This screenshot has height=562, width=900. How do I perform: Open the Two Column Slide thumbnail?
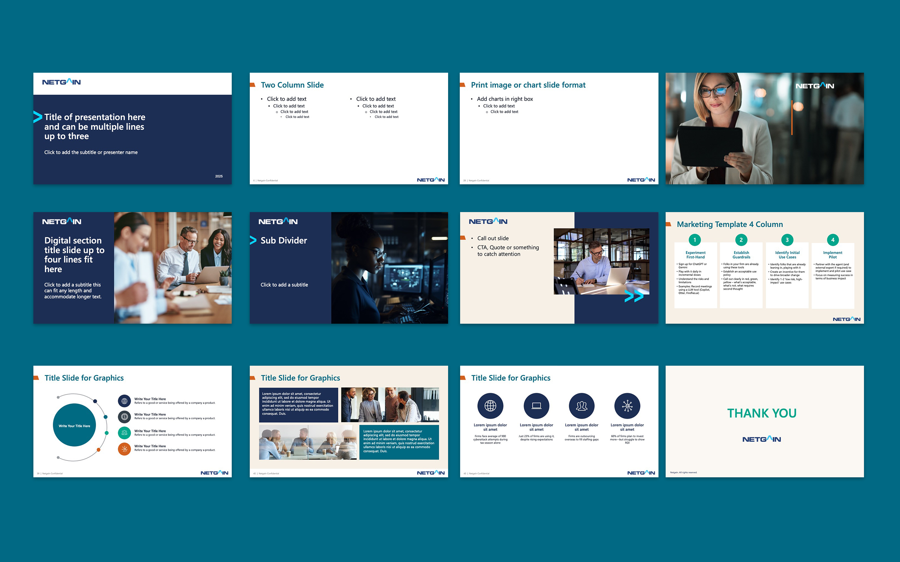tap(349, 129)
